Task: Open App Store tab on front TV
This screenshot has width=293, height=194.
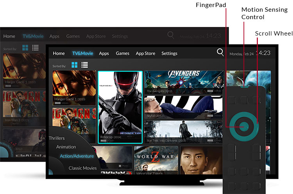Action: pyautogui.click(x=145, y=53)
